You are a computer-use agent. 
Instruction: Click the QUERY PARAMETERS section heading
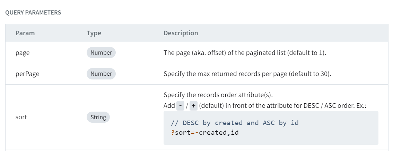pos(33,12)
